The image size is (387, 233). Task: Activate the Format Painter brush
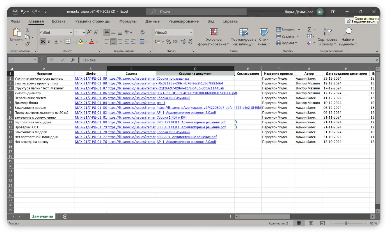point(28,44)
